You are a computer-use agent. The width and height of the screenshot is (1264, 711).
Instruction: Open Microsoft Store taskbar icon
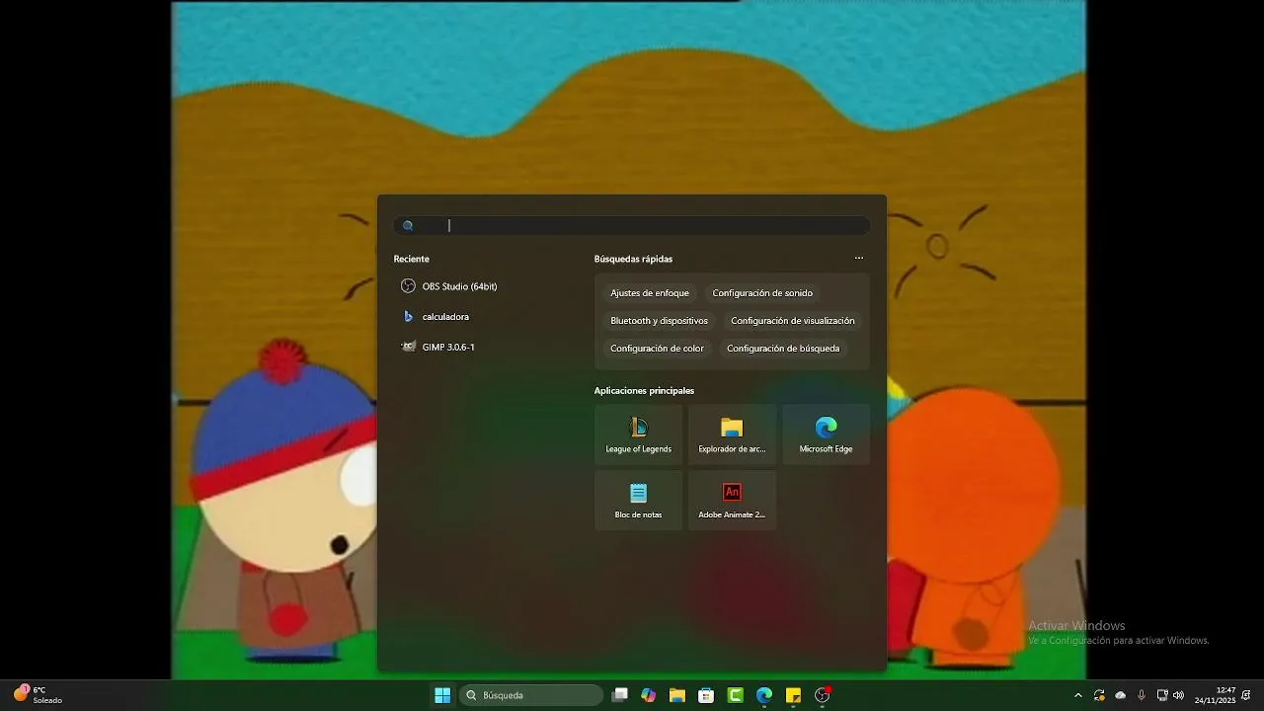[x=706, y=695]
